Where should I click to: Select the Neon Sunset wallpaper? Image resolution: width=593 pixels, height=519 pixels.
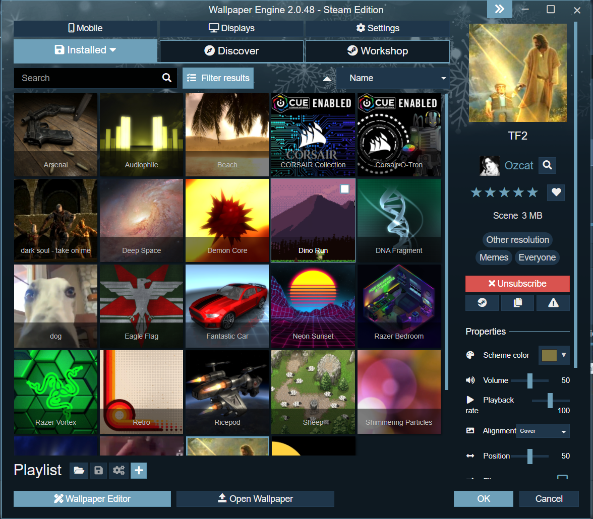[x=313, y=306]
